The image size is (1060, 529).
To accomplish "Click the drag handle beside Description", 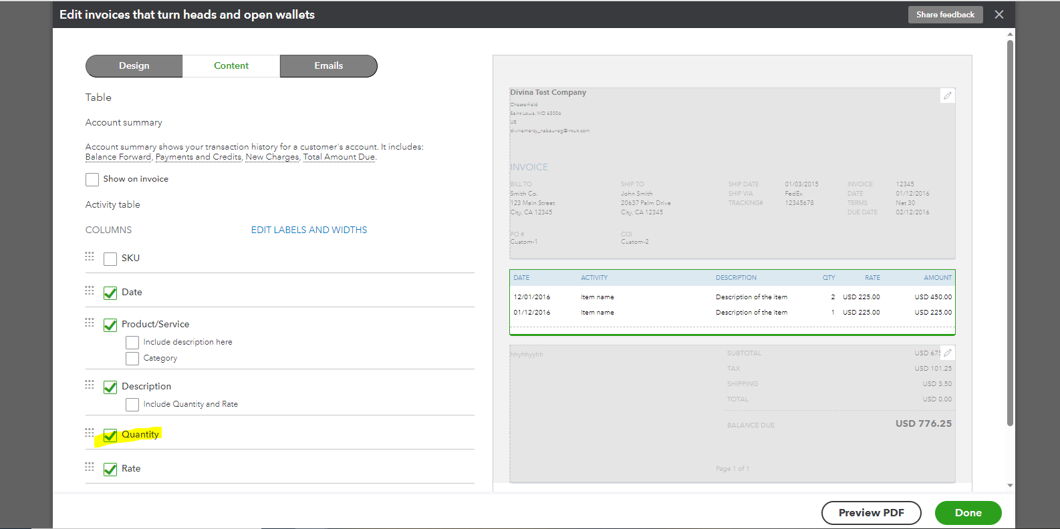I will point(90,385).
